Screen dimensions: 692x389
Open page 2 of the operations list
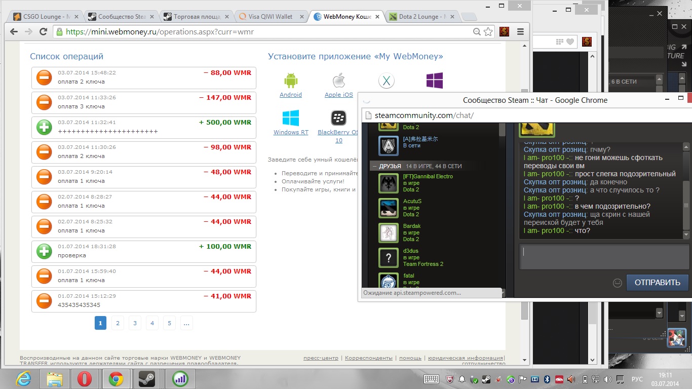tap(118, 323)
